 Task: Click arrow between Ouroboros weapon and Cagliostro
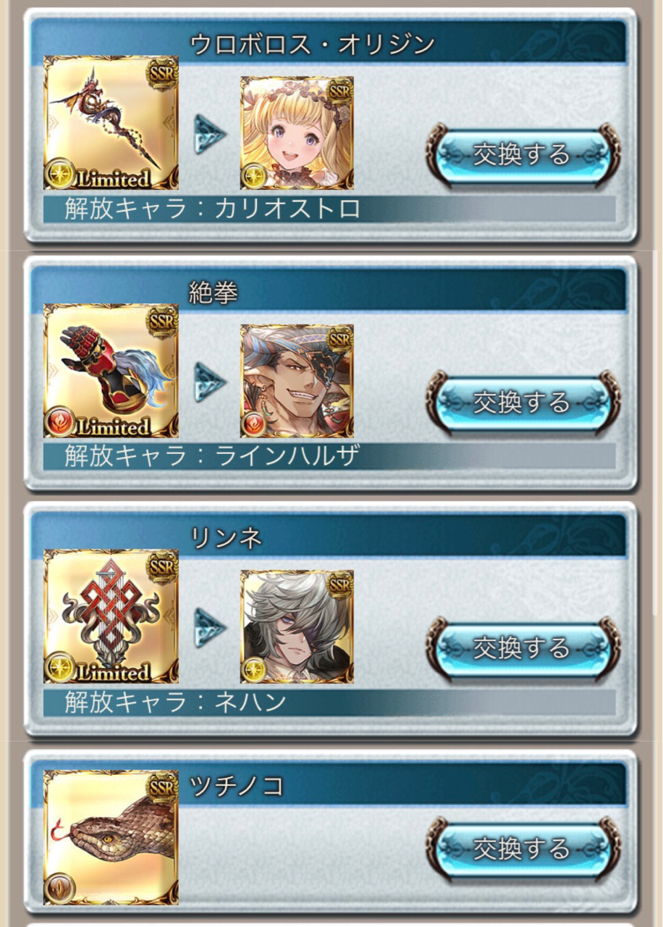click(210, 134)
